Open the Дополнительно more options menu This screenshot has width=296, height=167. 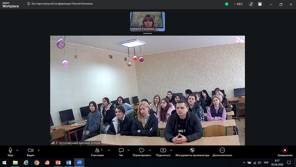coord(222,150)
